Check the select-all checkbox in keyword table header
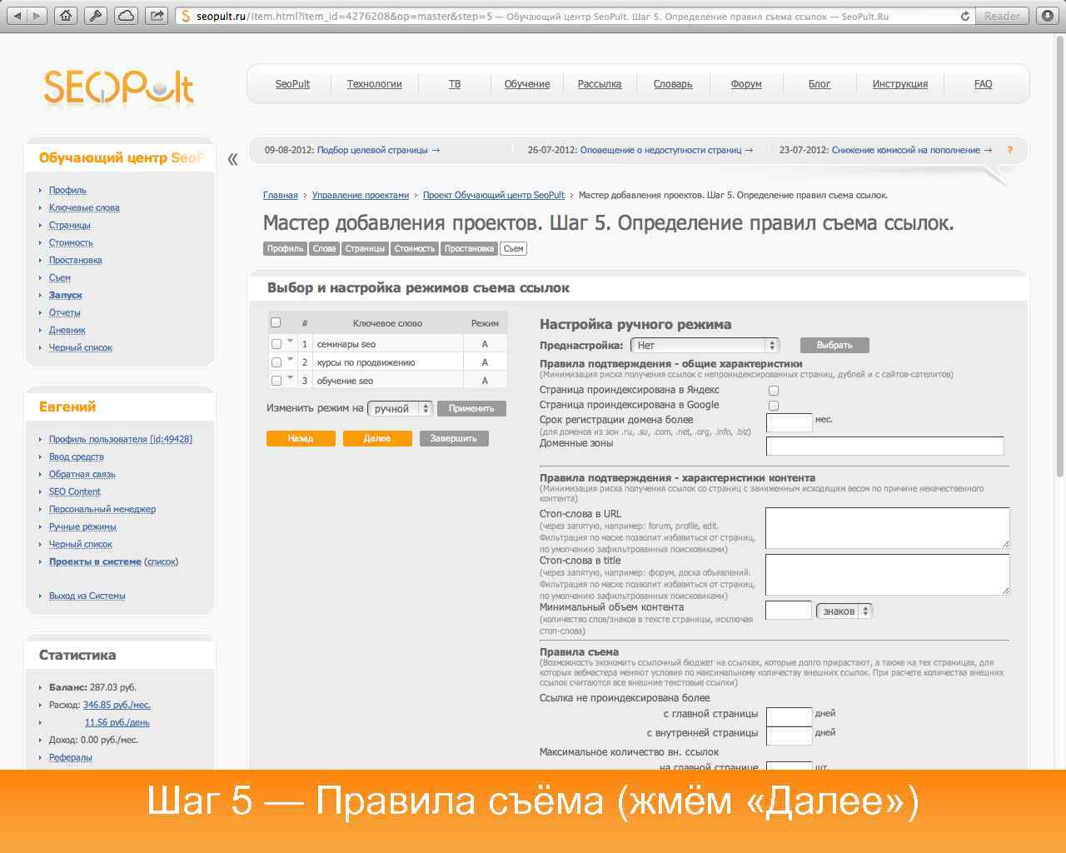This screenshot has height=853, width=1066. pyautogui.click(x=276, y=322)
